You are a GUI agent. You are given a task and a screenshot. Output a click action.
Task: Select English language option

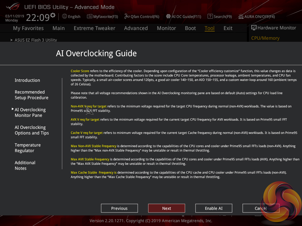[x=74, y=17]
